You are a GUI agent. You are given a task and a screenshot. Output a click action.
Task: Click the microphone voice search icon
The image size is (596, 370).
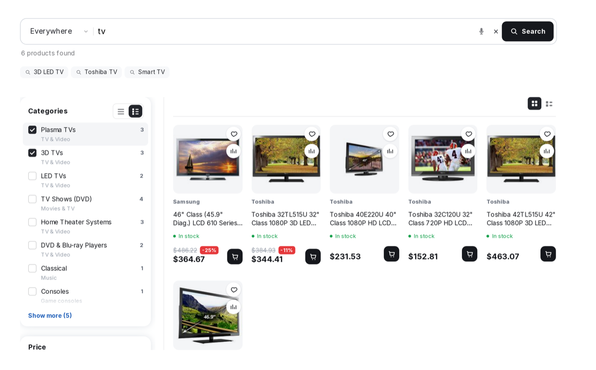click(x=481, y=31)
